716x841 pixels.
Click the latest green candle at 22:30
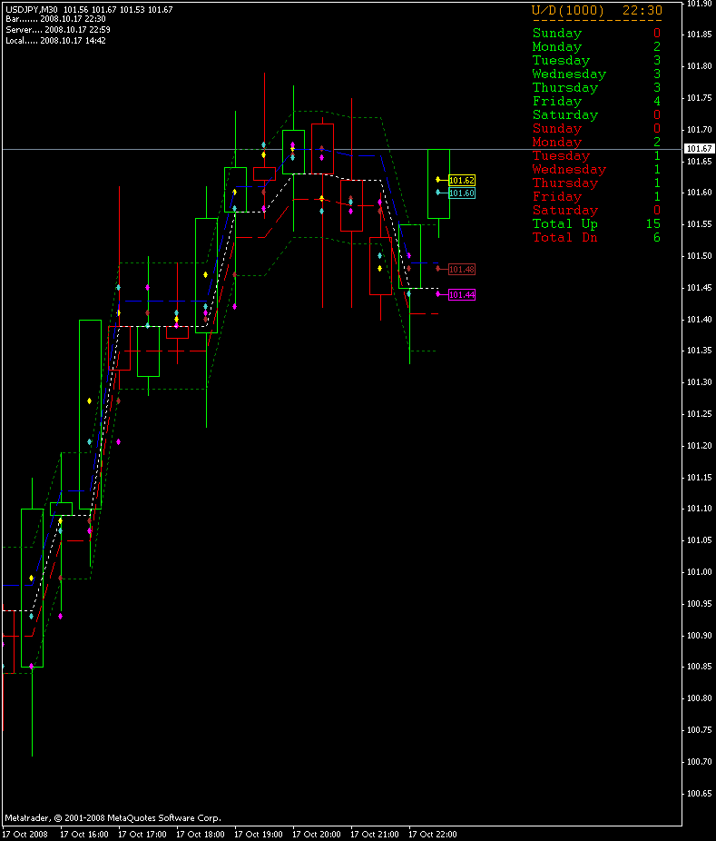coord(438,183)
